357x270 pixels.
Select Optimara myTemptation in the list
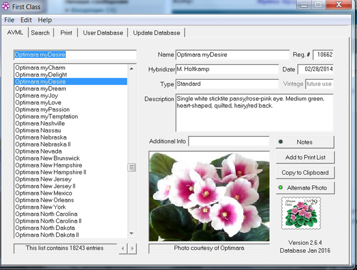click(71, 117)
